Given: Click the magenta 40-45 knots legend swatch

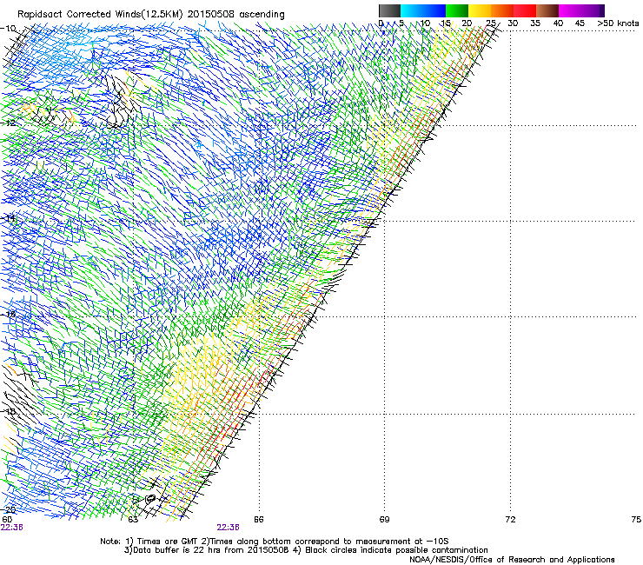Looking at the screenshot, I should (x=570, y=10).
